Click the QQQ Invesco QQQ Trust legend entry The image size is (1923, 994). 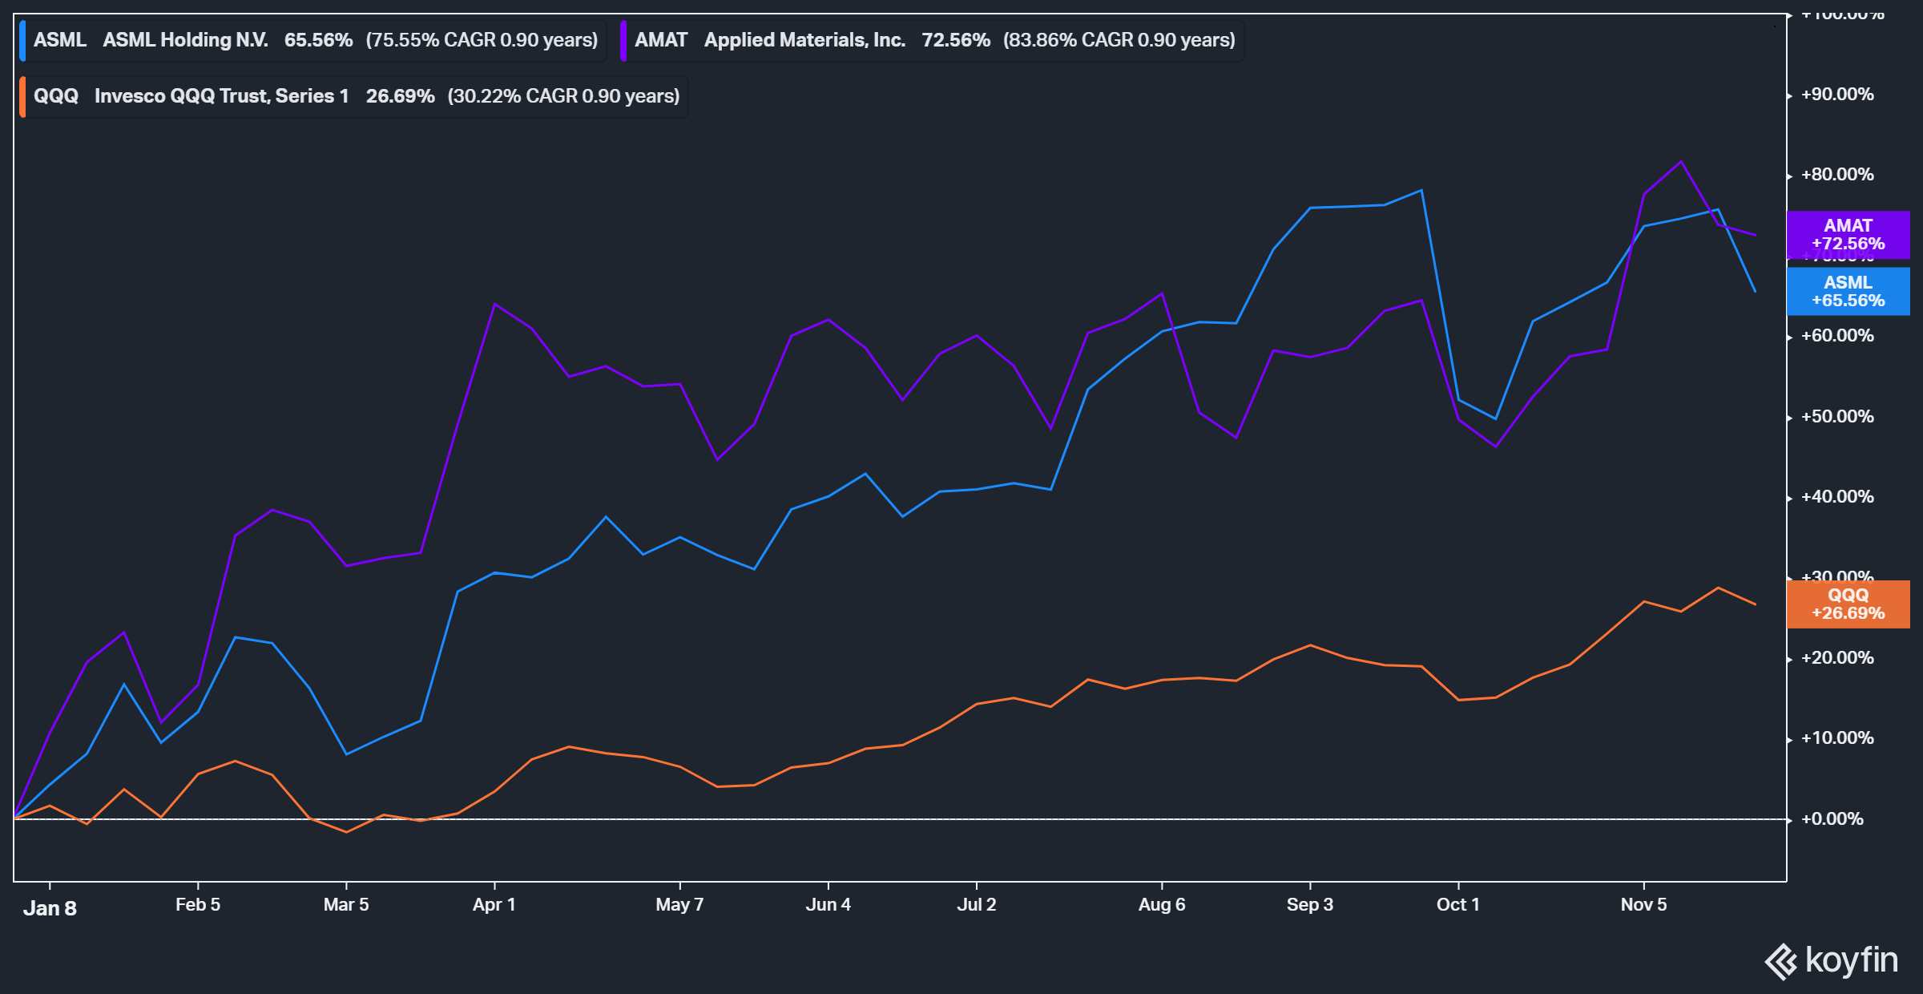353,96
